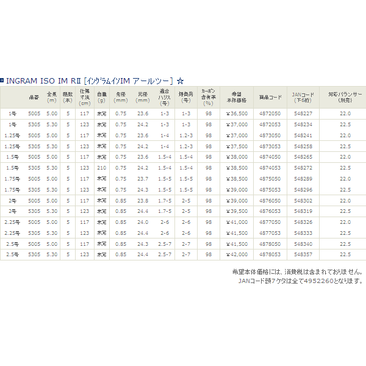Screen dimensions: 366x366
Task: Click the blue square bullet before INGRAM
Action: click(2, 81)
